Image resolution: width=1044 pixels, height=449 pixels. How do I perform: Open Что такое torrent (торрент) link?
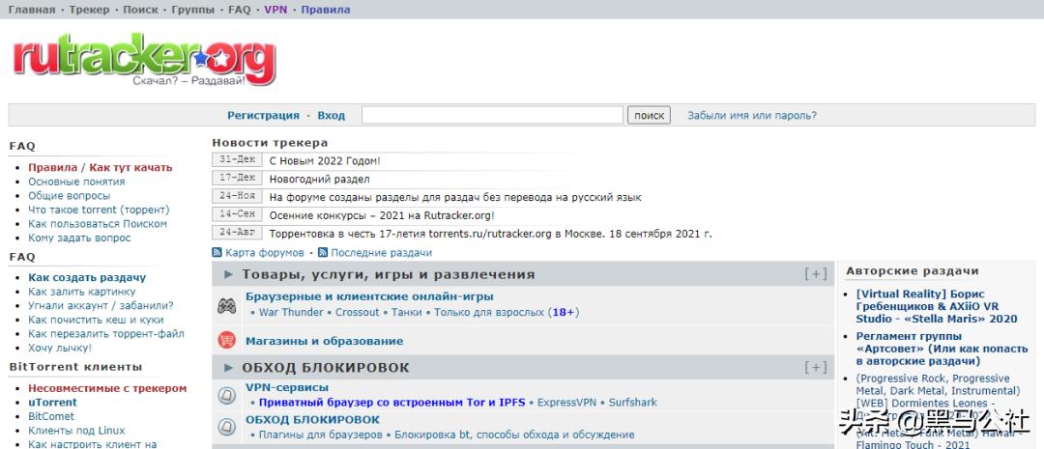coord(99,210)
